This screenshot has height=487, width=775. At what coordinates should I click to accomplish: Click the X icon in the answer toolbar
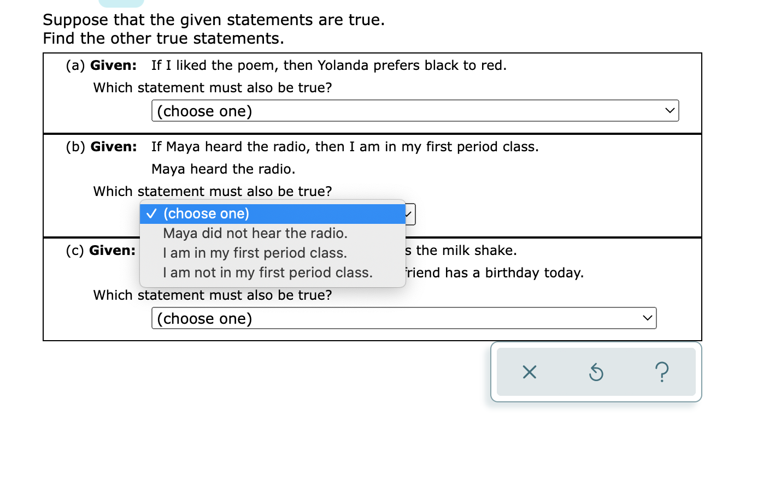point(528,372)
